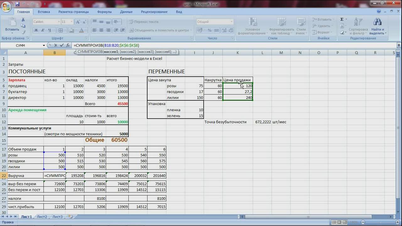Click the Cut scissors icon
The image size is (402, 226).
[23, 19]
